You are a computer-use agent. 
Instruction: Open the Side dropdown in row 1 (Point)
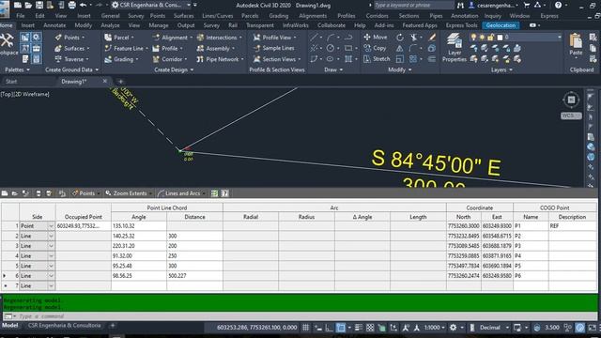(x=51, y=226)
